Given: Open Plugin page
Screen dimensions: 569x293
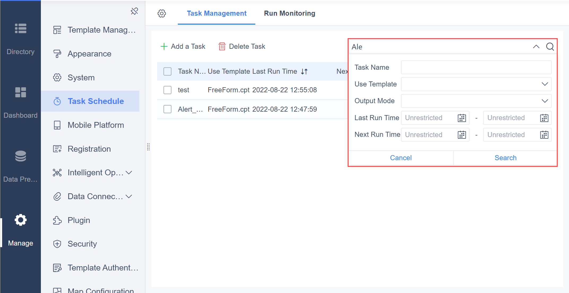Looking at the screenshot, I should click(x=90, y=220).
